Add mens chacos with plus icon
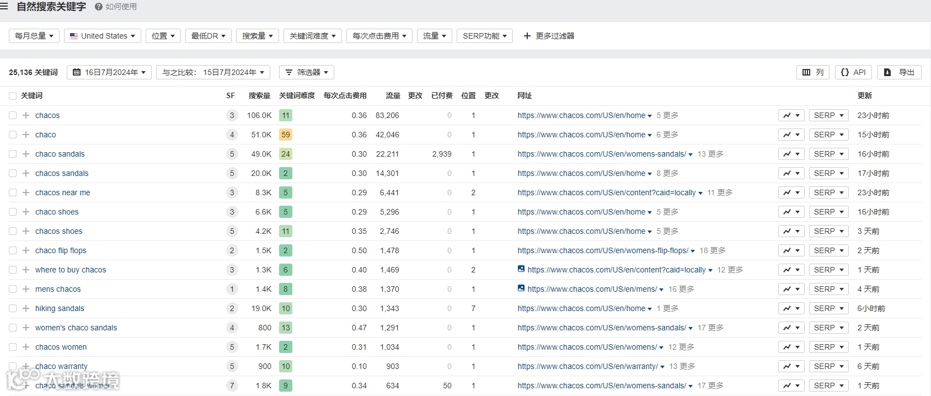The image size is (931, 396). click(x=26, y=289)
